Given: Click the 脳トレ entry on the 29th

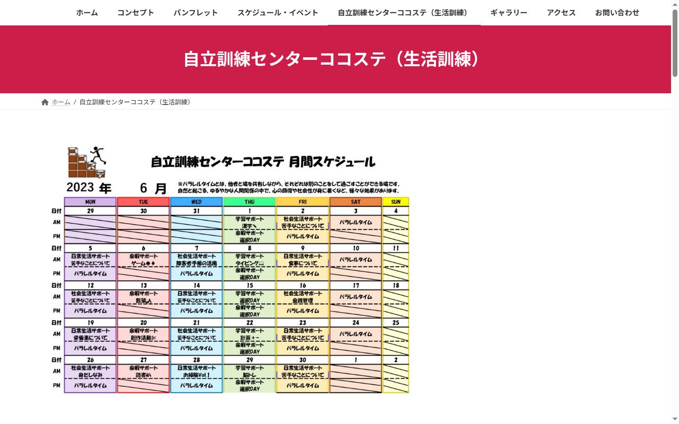Looking at the screenshot, I should (249, 375).
